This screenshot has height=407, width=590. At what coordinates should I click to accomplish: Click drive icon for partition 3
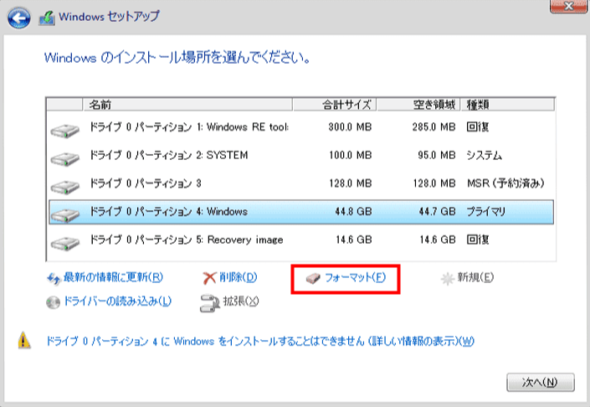[64, 187]
